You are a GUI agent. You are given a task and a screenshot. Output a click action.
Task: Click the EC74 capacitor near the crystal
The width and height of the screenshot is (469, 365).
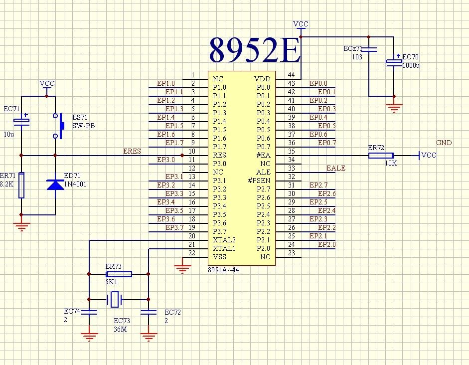89,312
